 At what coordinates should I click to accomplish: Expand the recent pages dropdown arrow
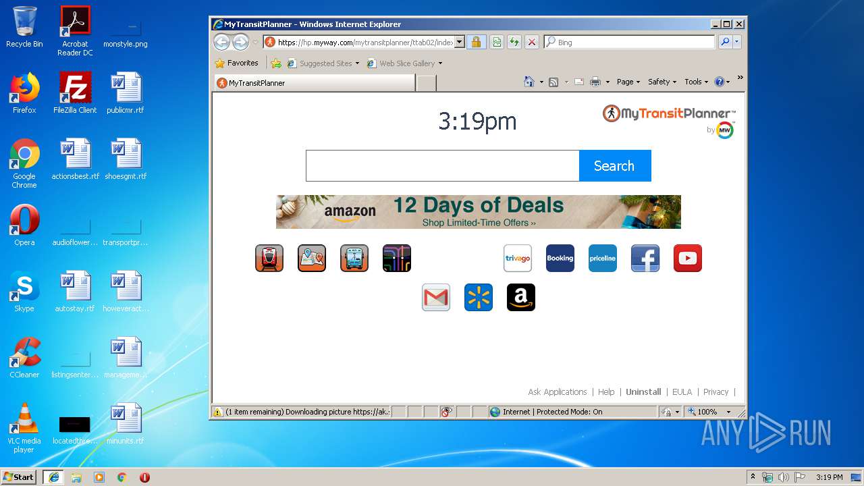click(x=255, y=42)
